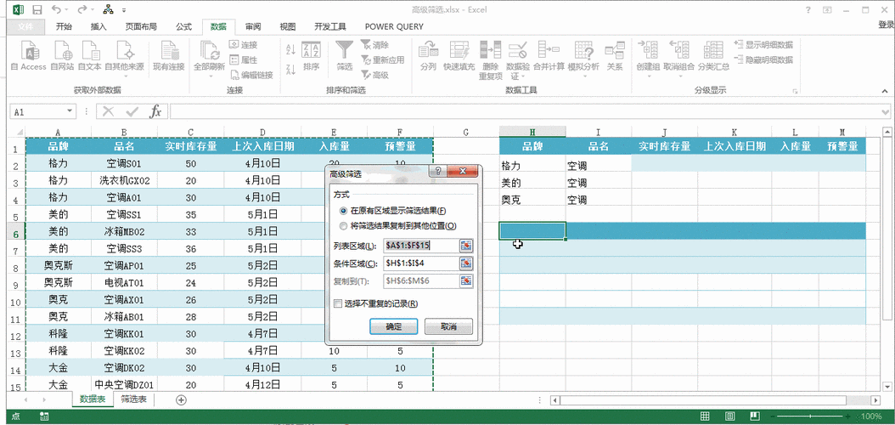Screen dimensions: 895x425
Task: Click cell containing 洗衣机GX02
Action: [x=124, y=180]
